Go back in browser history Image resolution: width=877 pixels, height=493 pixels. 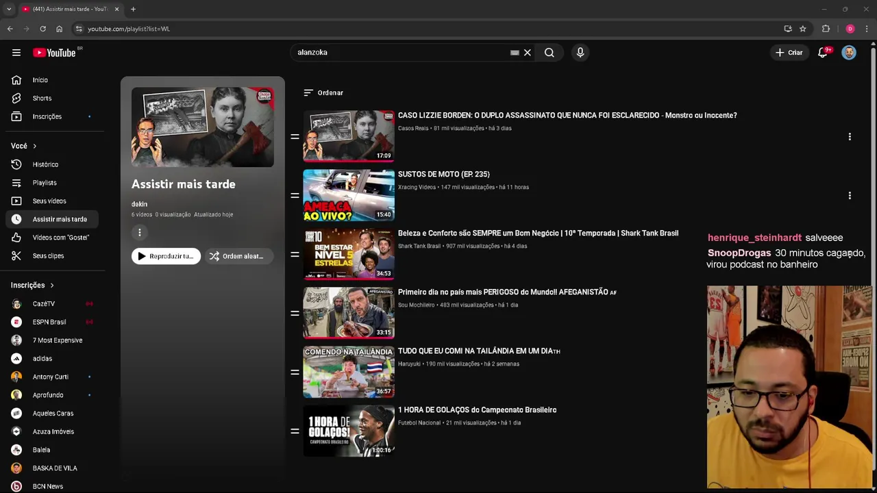pyautogui.click(x=10, y=29)
